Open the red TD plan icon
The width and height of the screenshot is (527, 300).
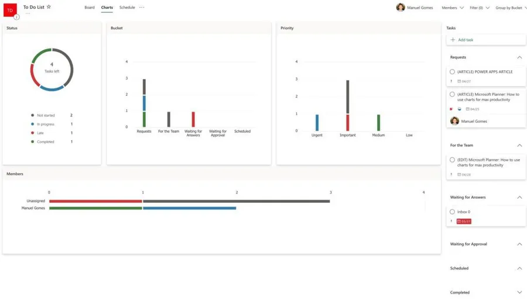(9, 10)
